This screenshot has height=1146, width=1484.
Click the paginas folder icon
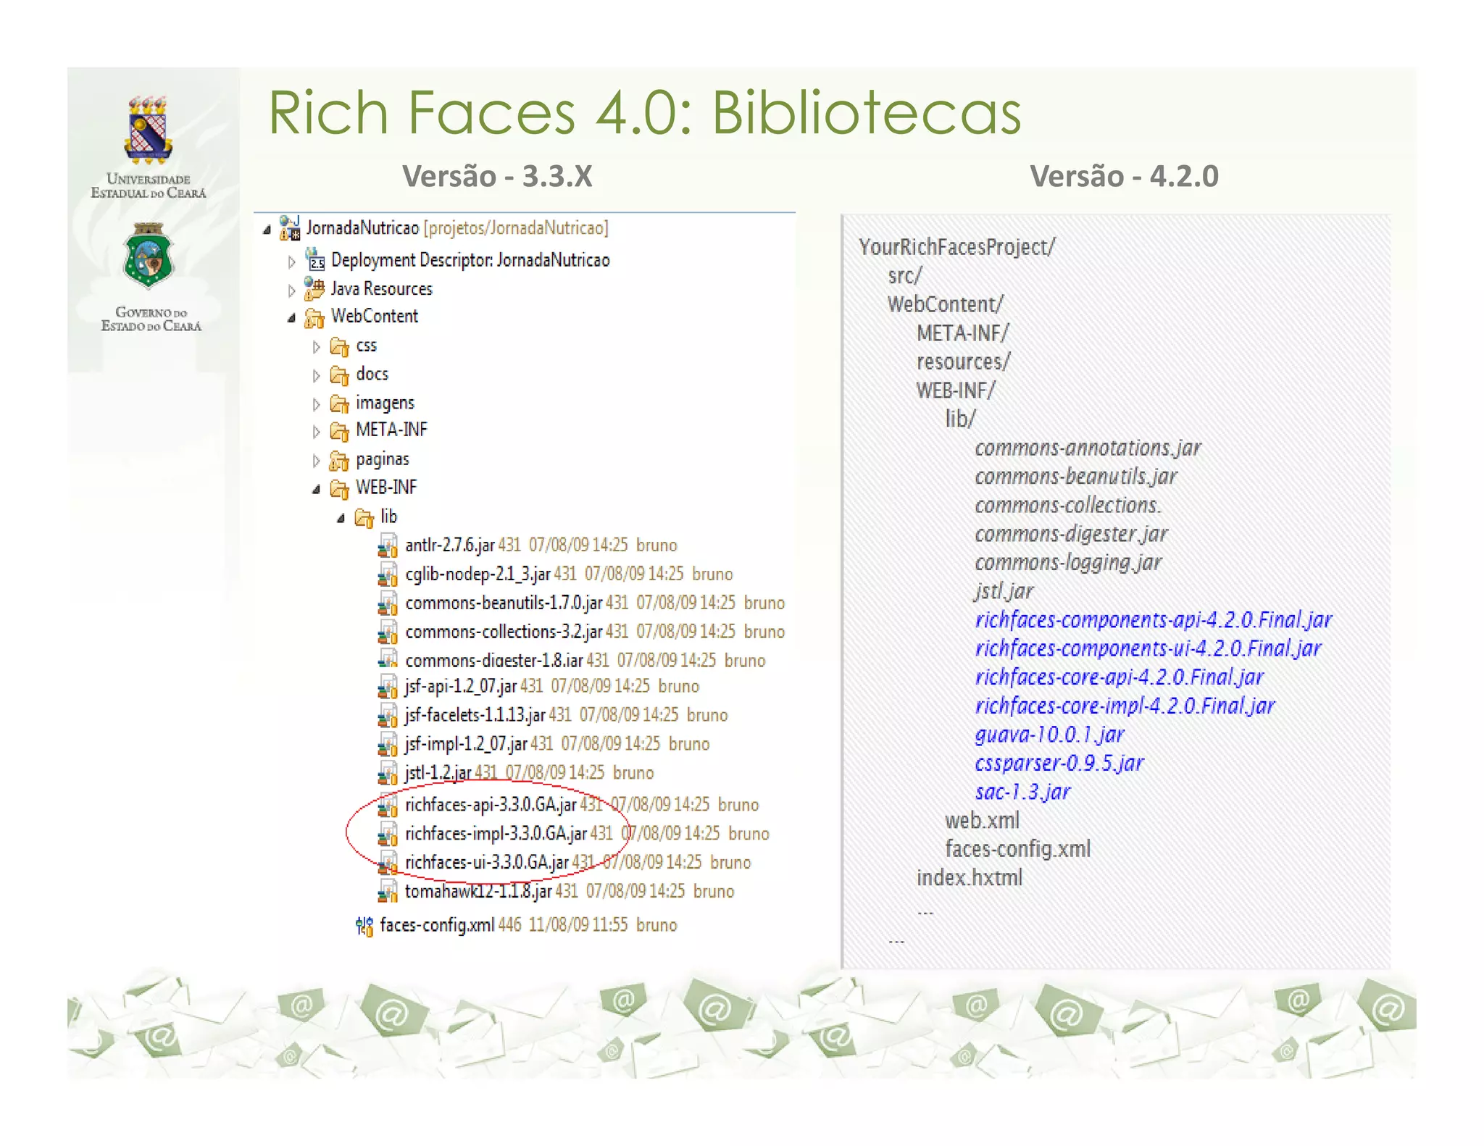click(339, 460)
